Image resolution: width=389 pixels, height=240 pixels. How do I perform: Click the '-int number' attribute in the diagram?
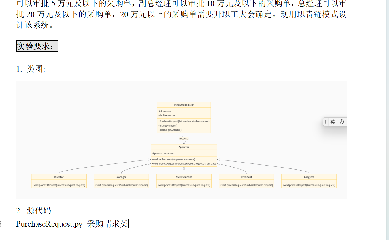click(165, 111)
